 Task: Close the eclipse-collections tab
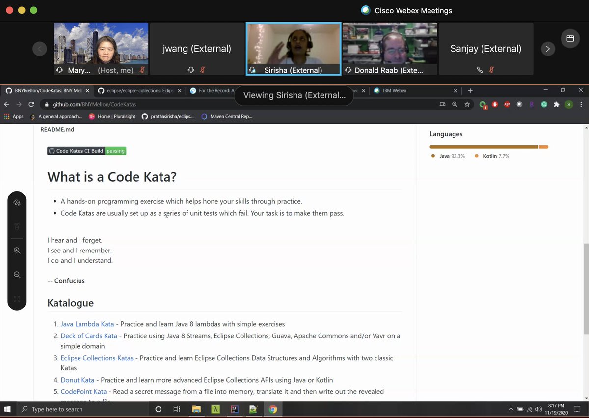coord(179,91)
